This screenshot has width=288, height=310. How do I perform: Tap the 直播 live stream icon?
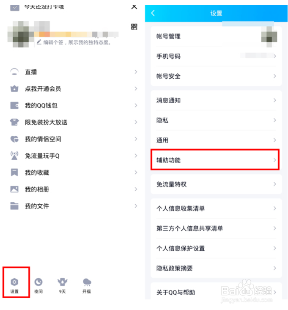(x=14, y=72)
